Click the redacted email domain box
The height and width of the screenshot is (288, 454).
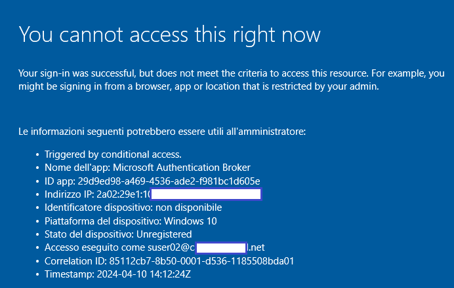tap(221, 248)
